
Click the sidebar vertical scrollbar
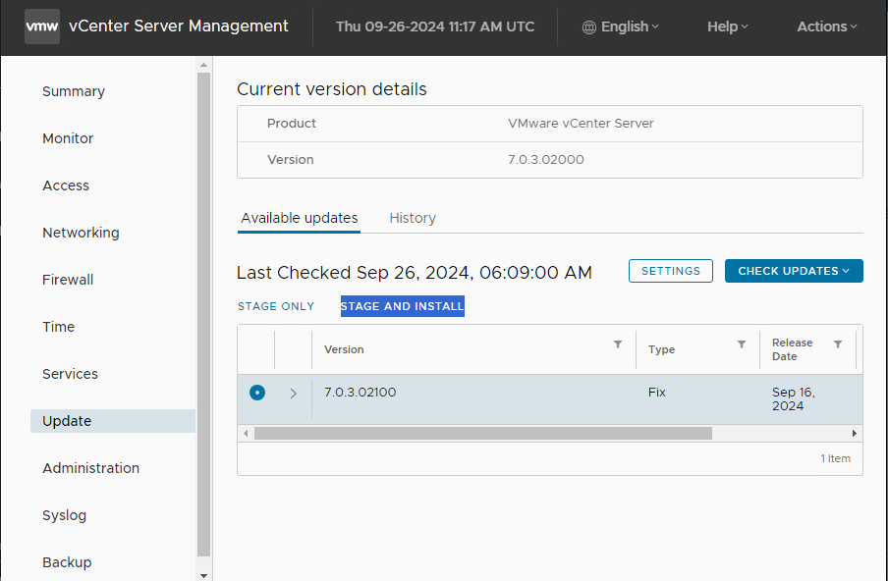pyautogui.click(x=204, y=314)
